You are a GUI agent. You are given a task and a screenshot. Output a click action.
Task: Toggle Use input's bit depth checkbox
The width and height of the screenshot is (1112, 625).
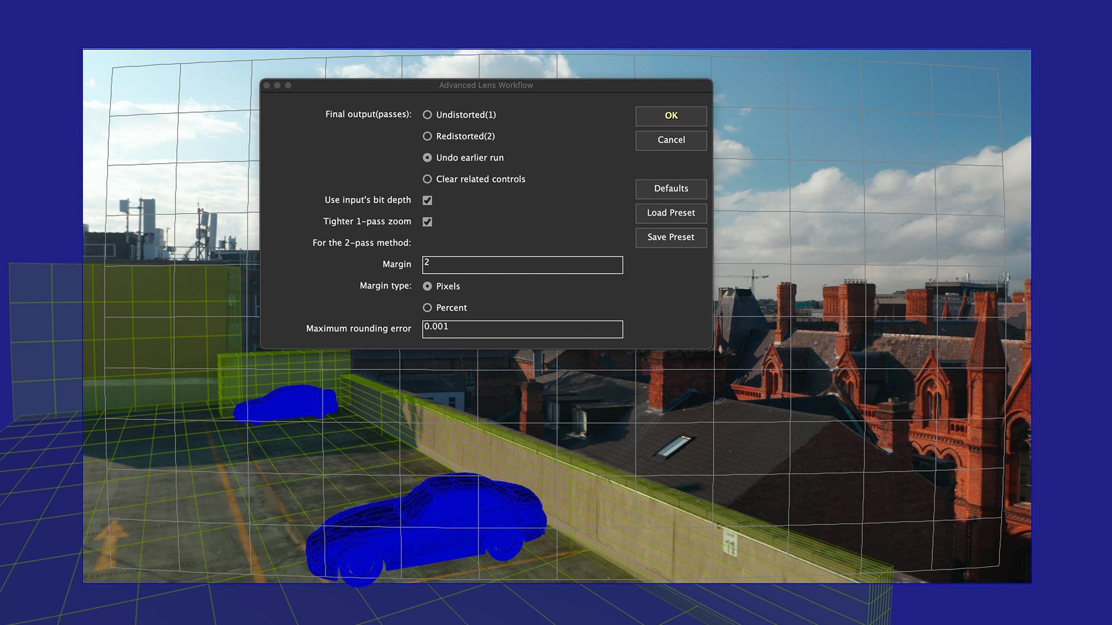click(427, 200)
